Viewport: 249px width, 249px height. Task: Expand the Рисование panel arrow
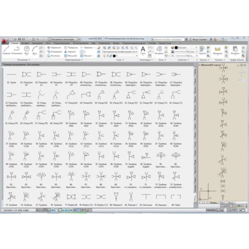(x=29, y=60)
